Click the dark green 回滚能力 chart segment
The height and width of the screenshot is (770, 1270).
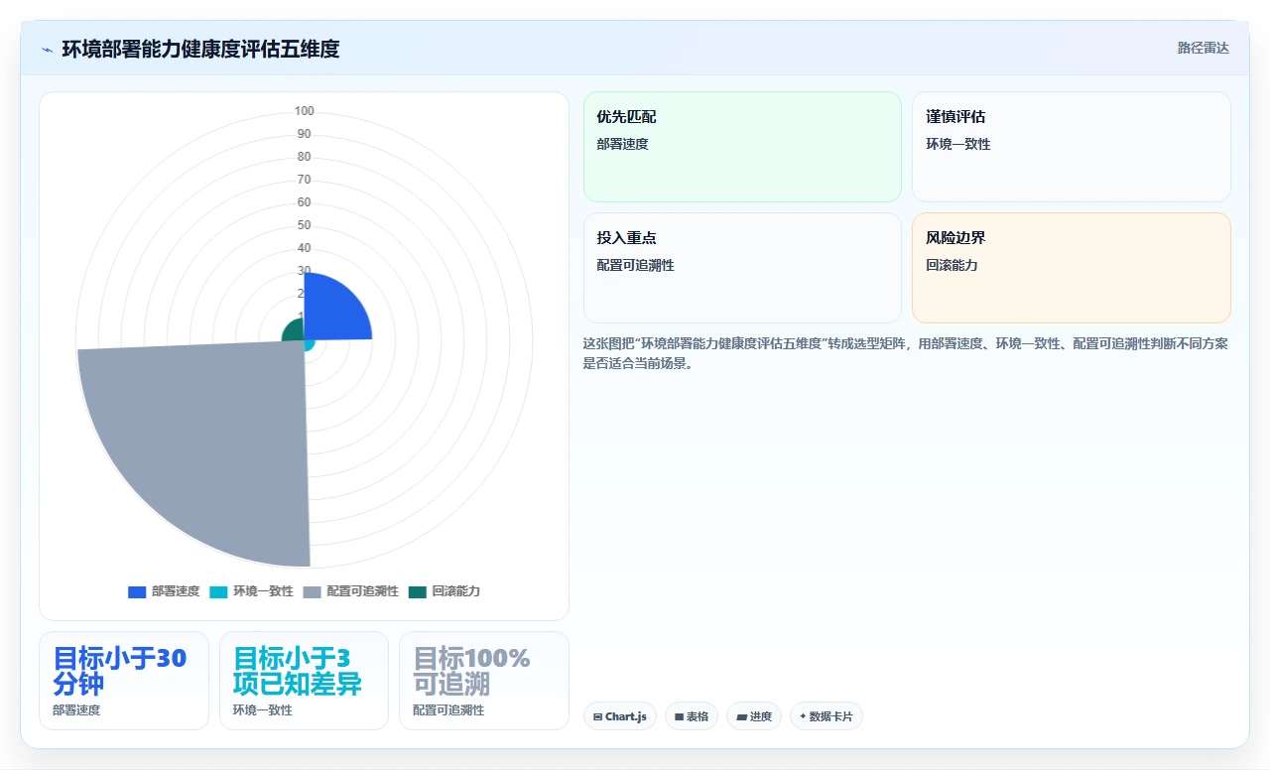[x=294, y=330]
